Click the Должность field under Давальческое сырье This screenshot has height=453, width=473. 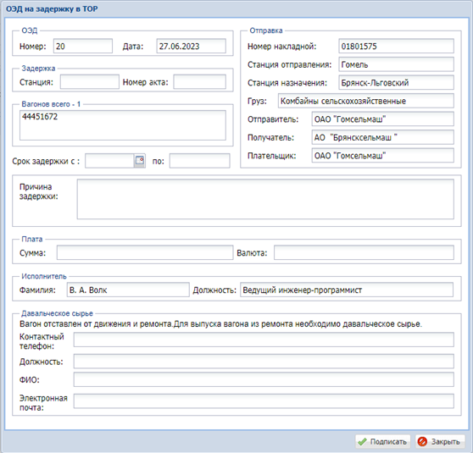pos(264,362)
